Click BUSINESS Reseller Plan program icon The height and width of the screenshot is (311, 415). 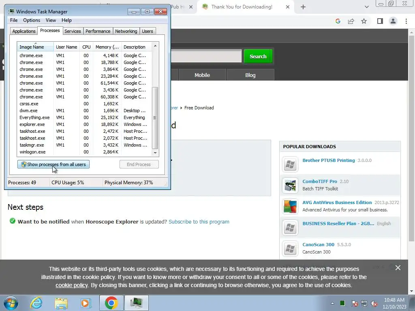290,228
